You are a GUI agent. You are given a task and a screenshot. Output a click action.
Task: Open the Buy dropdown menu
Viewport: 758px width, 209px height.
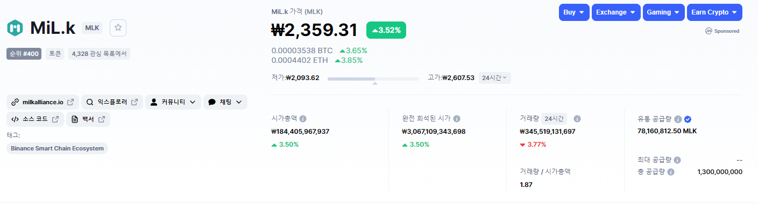(574, 12)
